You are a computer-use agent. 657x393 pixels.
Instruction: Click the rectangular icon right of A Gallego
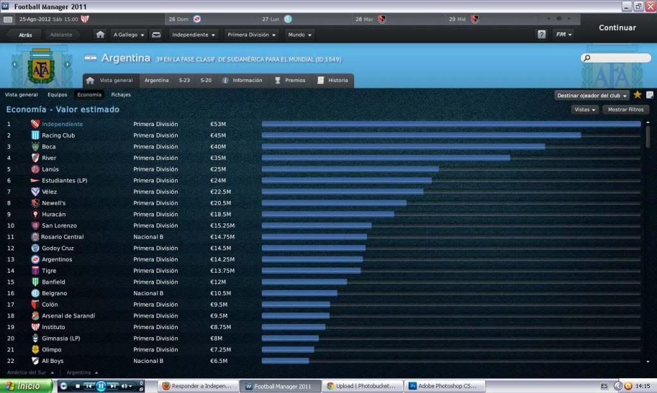[x=157, y=35]
